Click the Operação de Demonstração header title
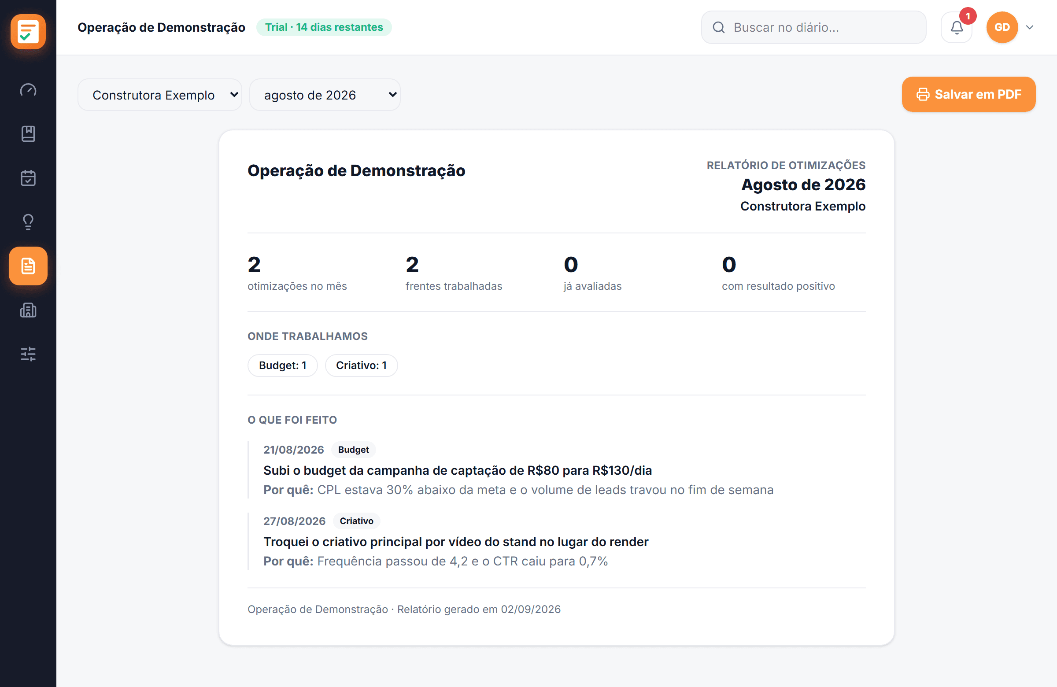Screen dimensions: 1057x687 tap(161, 28)
